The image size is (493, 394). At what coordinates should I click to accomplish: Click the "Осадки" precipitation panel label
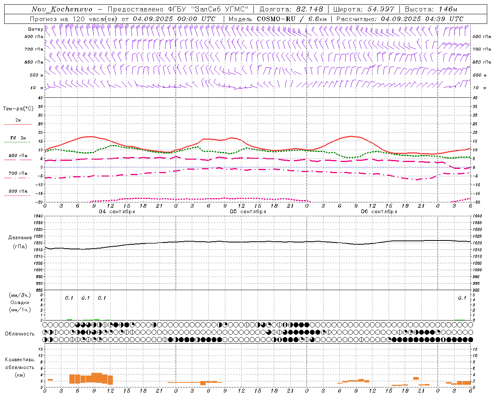tap(20, 302)
